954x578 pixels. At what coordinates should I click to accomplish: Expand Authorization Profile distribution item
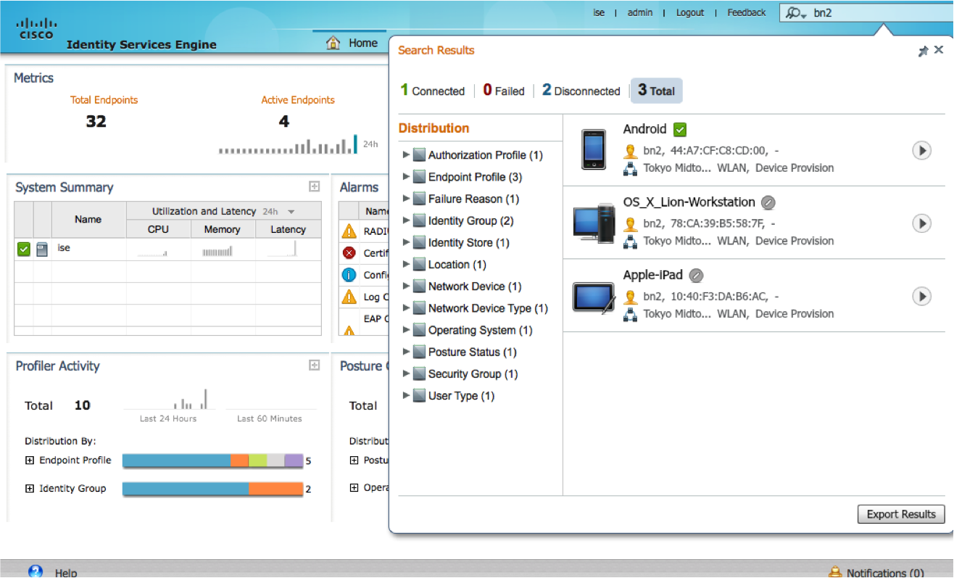coord(406,155)
